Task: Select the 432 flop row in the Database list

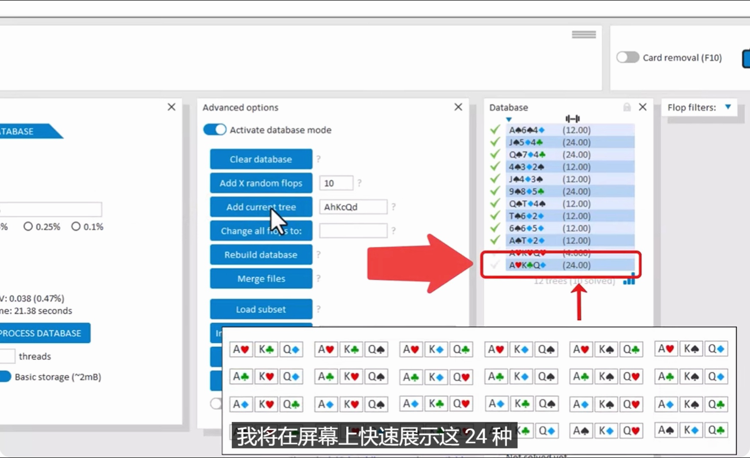Action: coord(570,167)
